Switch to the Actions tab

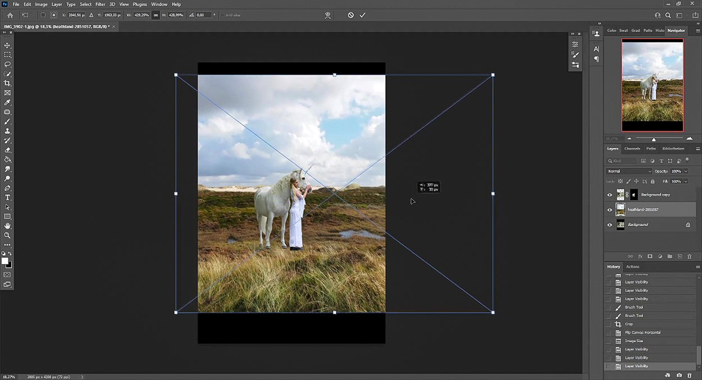point(632,267)
